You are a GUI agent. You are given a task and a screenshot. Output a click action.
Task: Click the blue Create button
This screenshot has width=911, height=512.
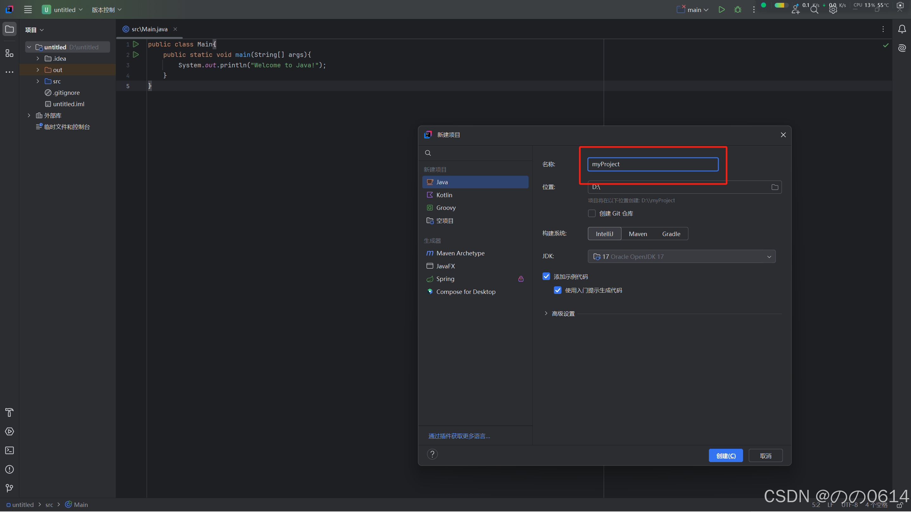point(726,455)
